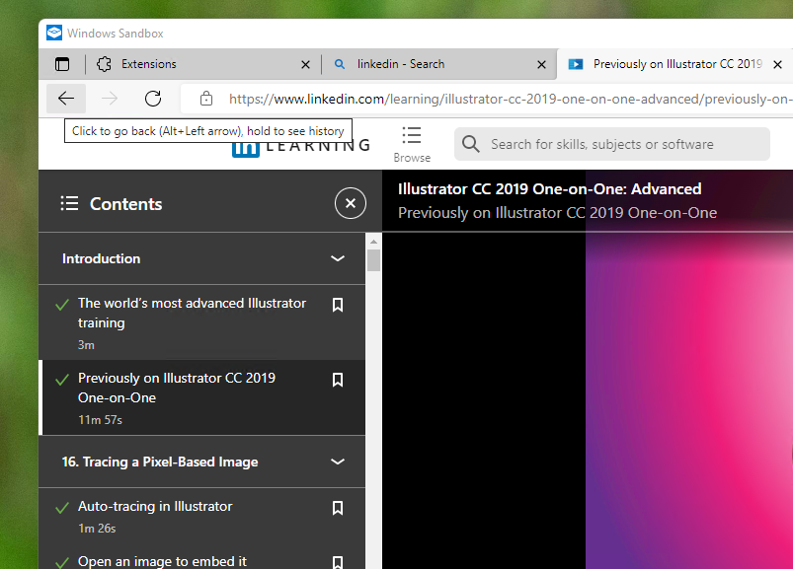Open the tab actions menu icon
The width and height of the screenshot is (793, 569).
[x=62, y=64]
